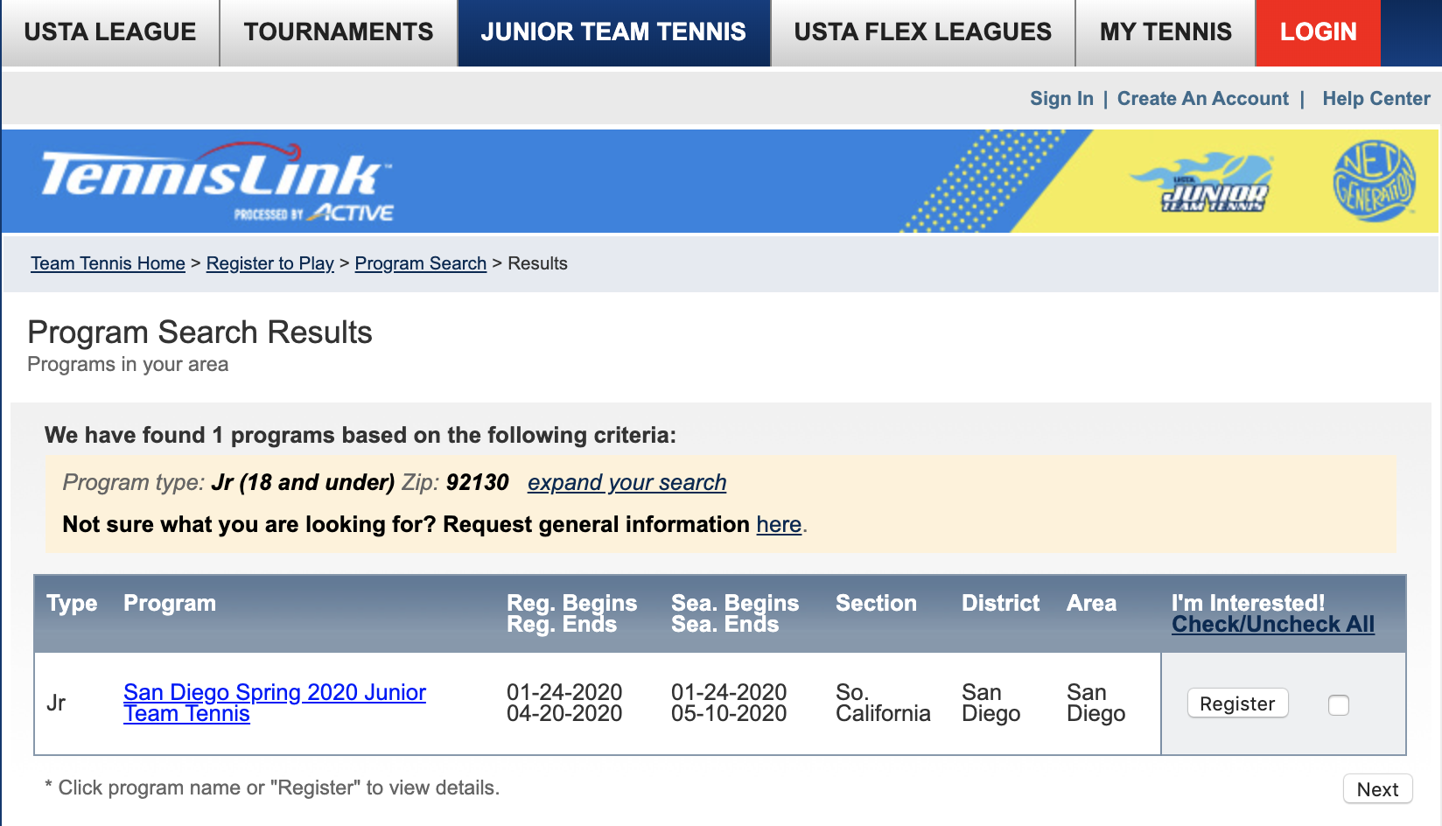Open USTA Flex Leagues tab
The width and height of the screenshot is (1442, 826).
(922, 32)
